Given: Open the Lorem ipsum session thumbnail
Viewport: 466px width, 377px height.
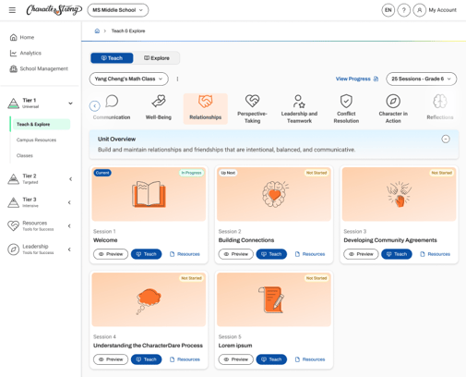Looking at the screenshot, I should coord(274,299).
